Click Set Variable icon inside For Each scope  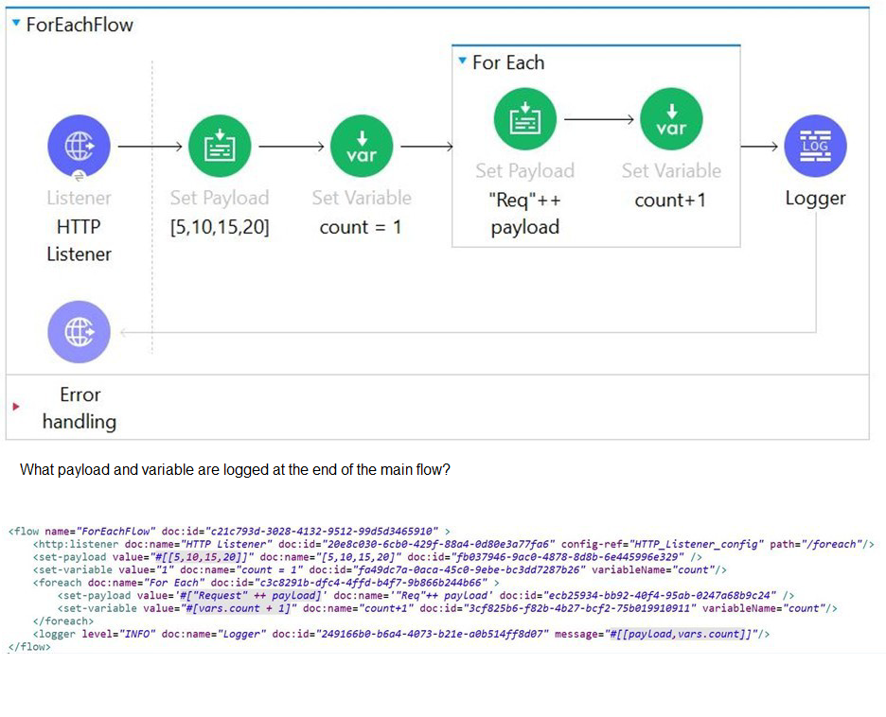point(671,119)
